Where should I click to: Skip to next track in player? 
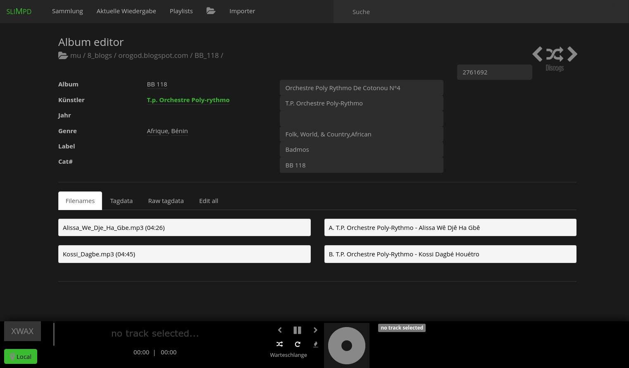tap(315, 330)
